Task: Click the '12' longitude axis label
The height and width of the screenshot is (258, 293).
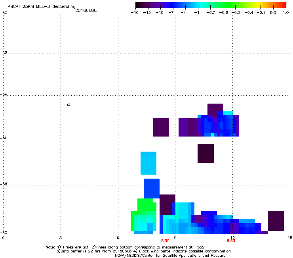Action: click(x=232, y=238)
